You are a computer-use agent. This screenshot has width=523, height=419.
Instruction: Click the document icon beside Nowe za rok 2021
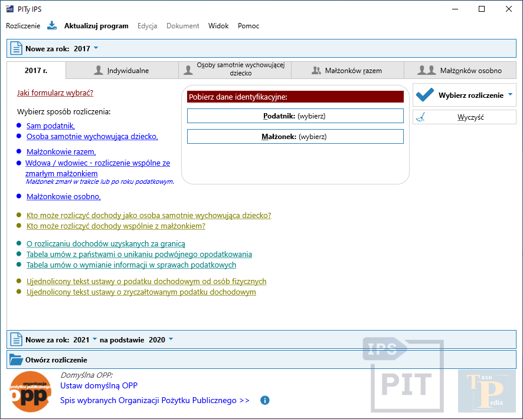point(16,340)
